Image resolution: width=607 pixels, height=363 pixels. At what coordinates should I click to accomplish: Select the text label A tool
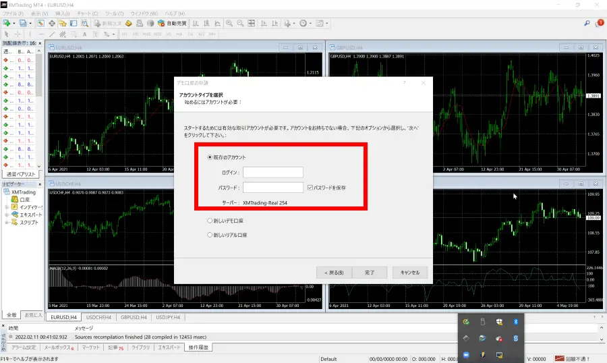[x=84, y=34]
